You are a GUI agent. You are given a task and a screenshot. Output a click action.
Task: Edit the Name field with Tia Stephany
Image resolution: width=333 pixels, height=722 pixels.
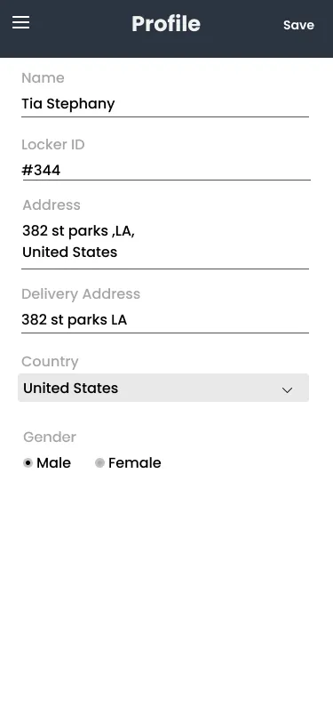165,104
